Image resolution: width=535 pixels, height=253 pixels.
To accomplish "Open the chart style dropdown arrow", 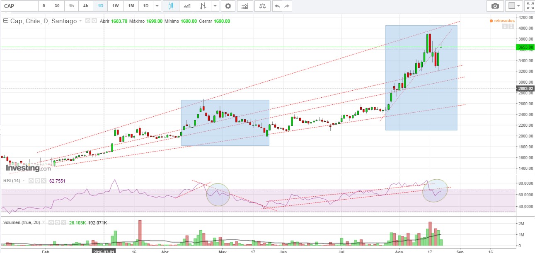I will [214, 6].
